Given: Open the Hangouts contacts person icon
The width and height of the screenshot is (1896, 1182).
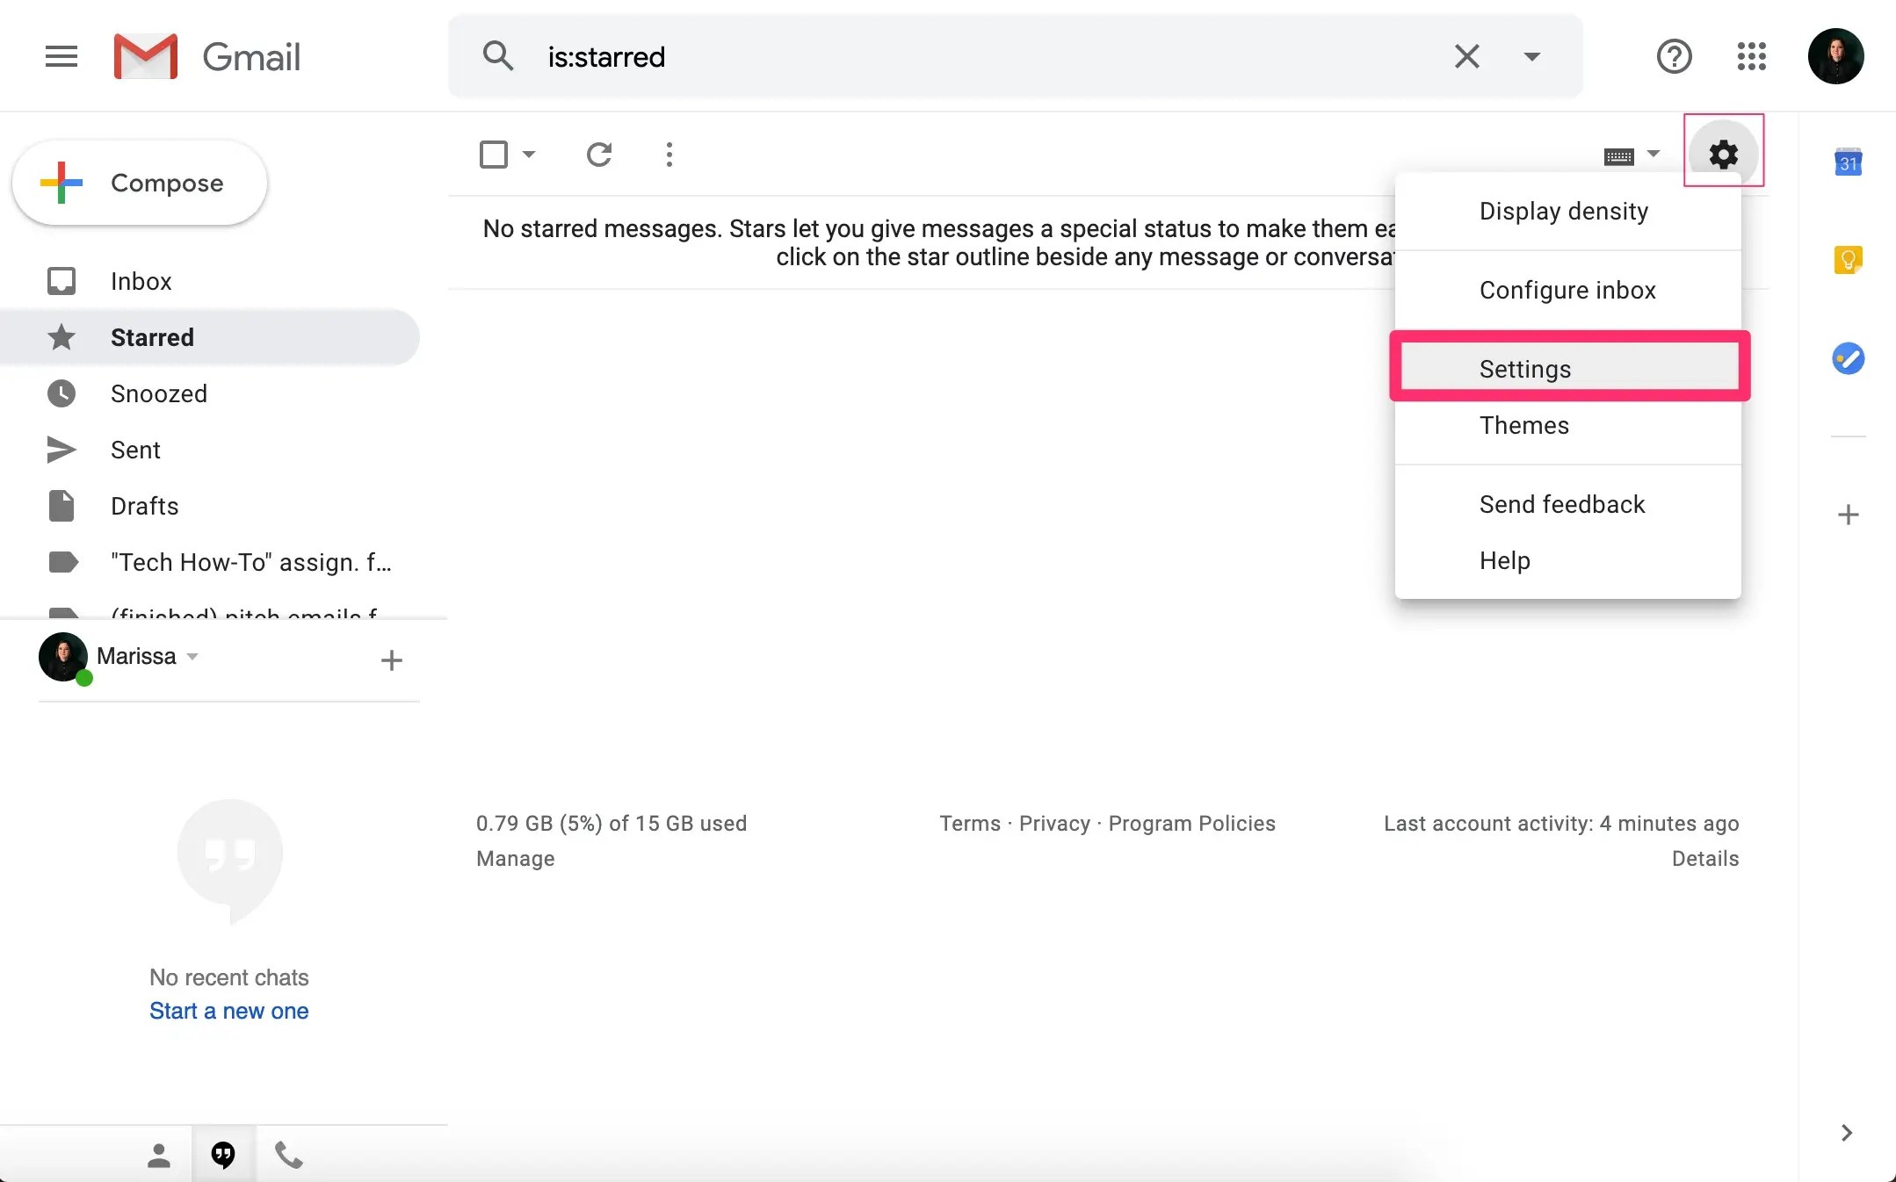Looking at the screenshot, I should pyautogui.click(x=159, y=1154).
